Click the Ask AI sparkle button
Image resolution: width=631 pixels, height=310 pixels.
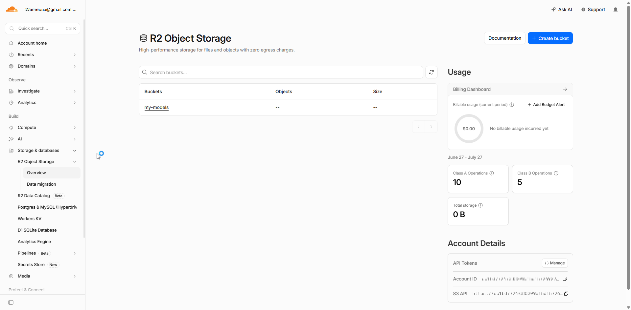tap(562, 10)
